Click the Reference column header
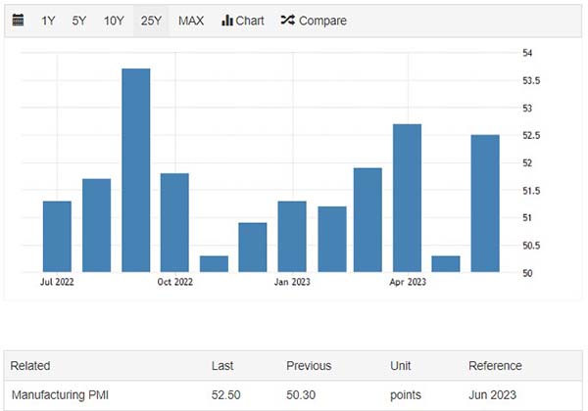Screen dimensions: 588x411 pyautogui.click(x=497, y=366)
